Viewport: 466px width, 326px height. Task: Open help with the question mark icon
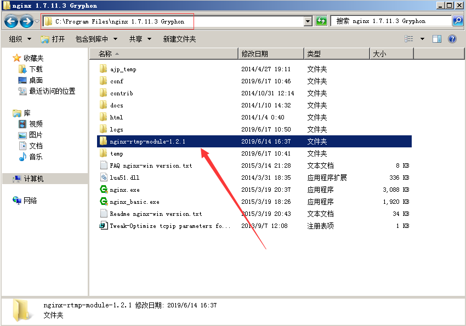452,39
